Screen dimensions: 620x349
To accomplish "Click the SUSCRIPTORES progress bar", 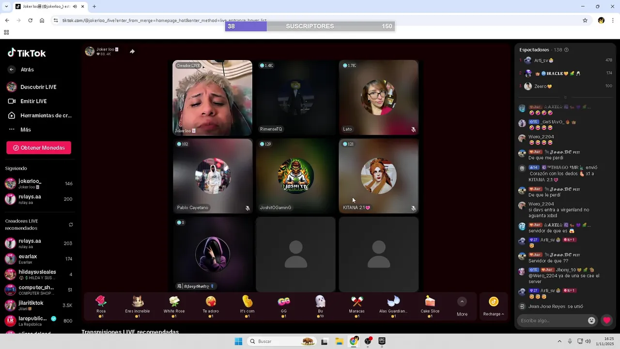I will pyautogui.click(x=310, y=26).
